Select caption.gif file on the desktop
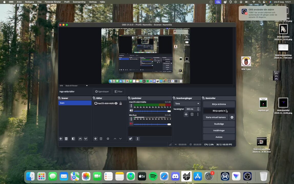The height and width of the screenshot is (184, 294). (x=263, y=105)
